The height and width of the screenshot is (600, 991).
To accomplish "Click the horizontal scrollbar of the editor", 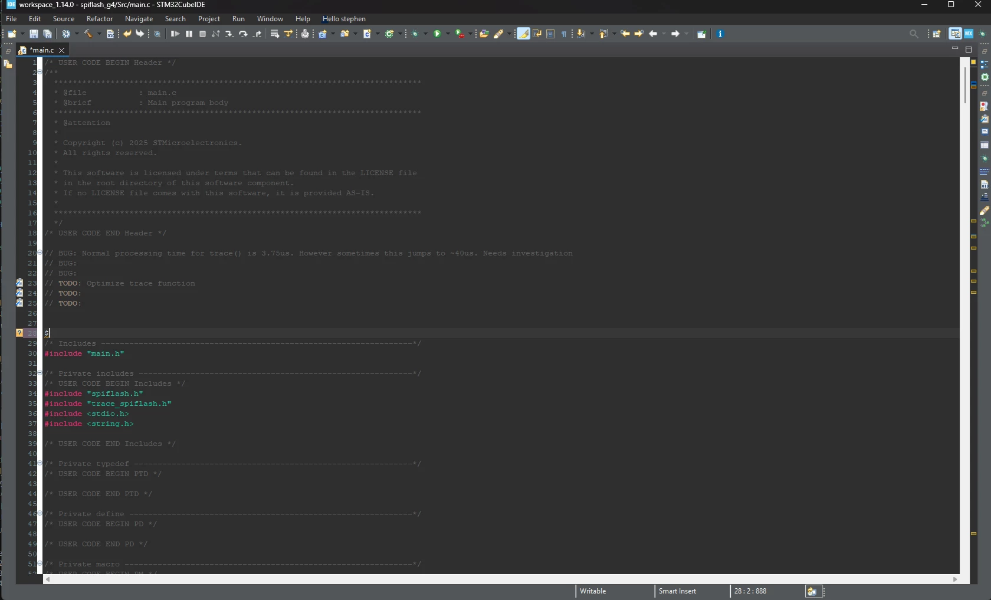I will click(x=501, y=579).
